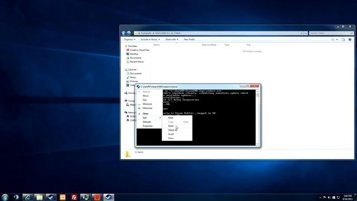
Task: Open XAMPP orange icon on taskbar
Action: tap(62, 197)
